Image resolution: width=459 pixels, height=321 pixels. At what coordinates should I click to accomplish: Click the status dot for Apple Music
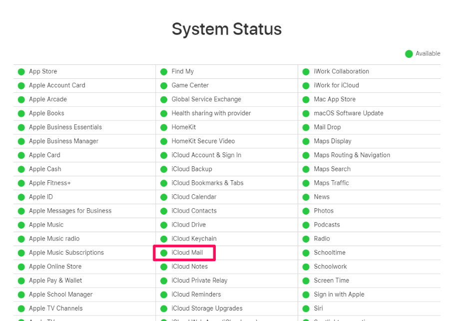21,225
